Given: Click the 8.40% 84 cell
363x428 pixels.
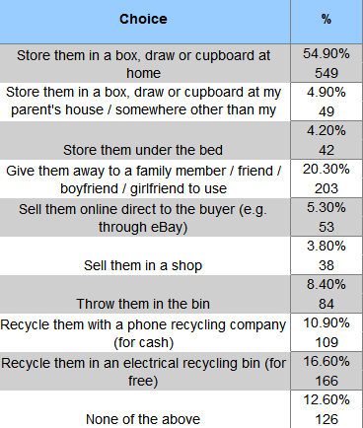Looking at the screenshot, I should 327,294.
